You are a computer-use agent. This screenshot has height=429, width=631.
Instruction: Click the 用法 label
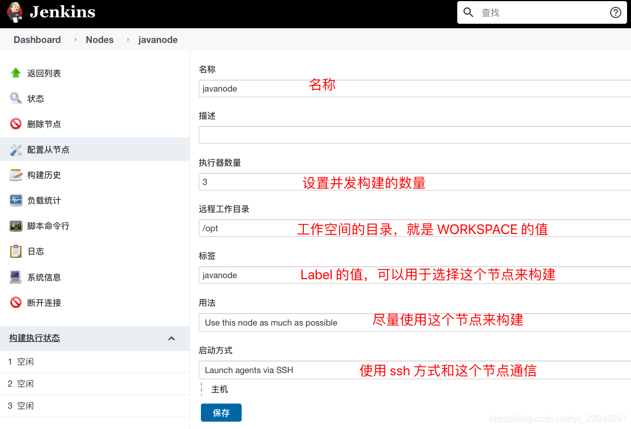click(x=207, y=303)
